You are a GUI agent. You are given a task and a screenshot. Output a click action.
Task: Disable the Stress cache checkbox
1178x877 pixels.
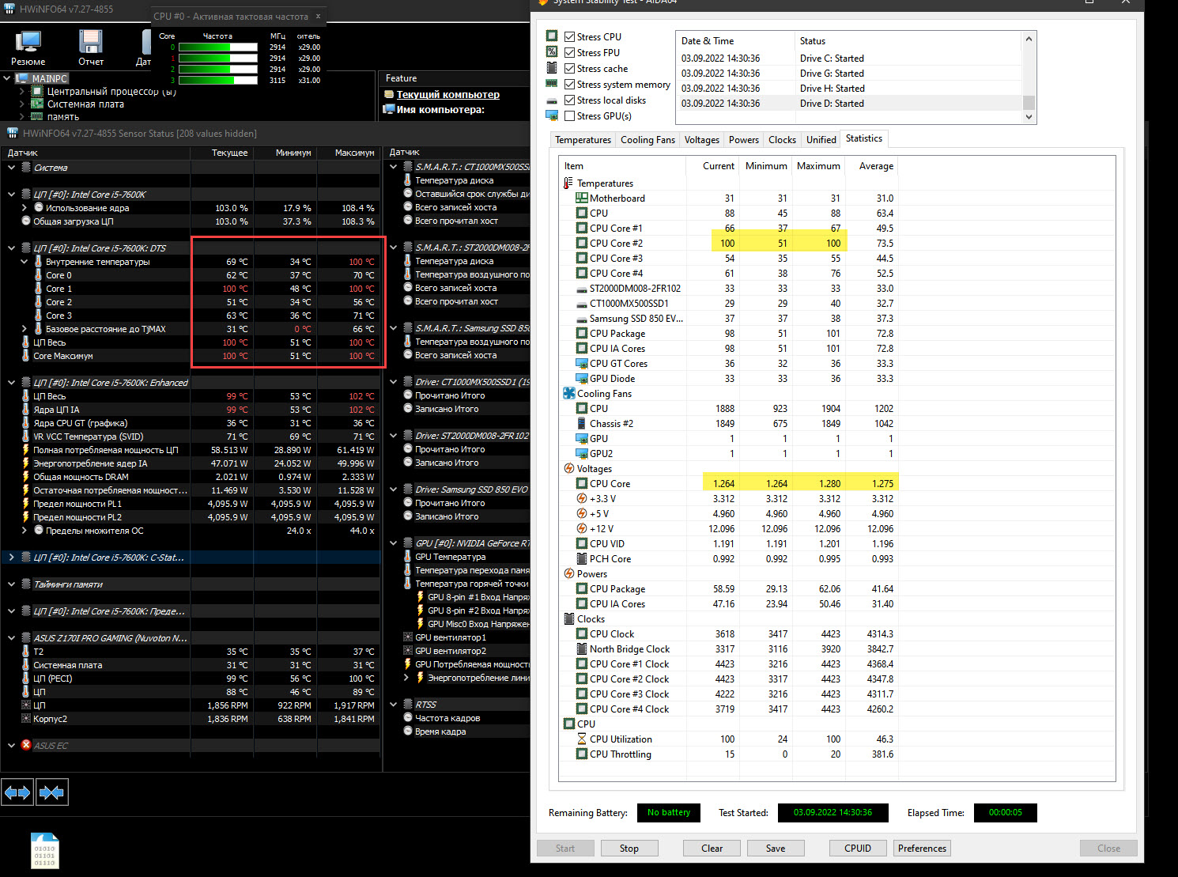click(x=569, y=69)
